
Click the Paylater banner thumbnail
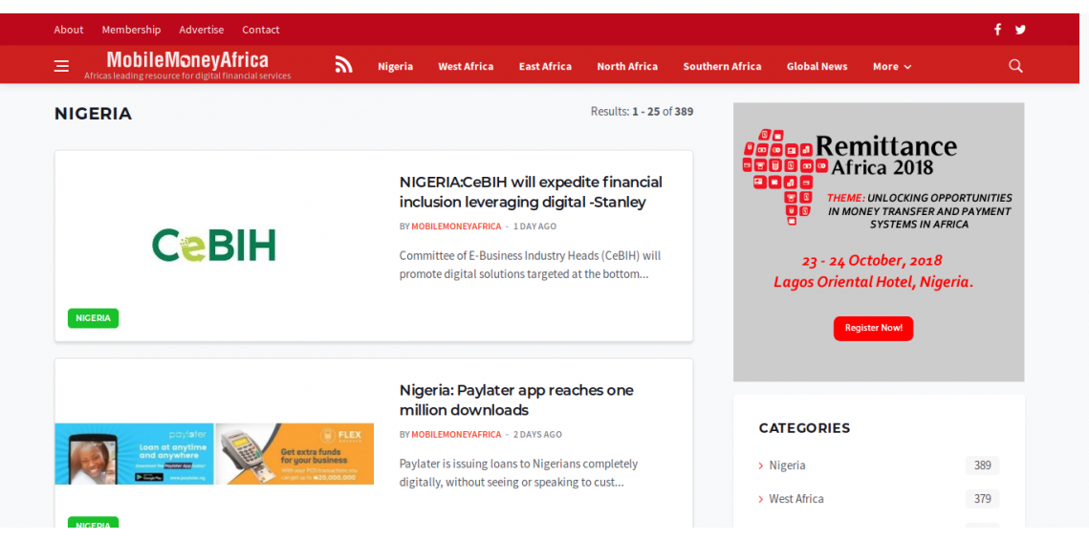click(x=214, y=453)
